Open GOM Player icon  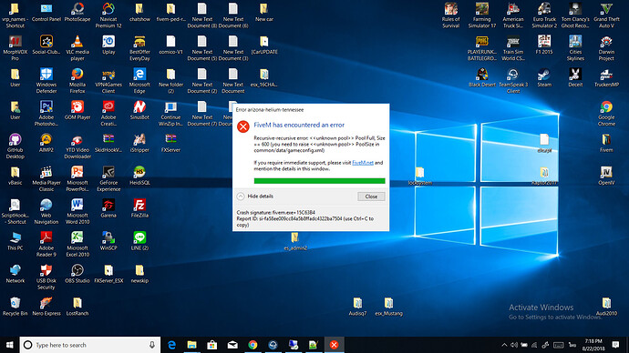point(77,110)
